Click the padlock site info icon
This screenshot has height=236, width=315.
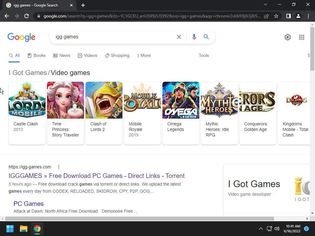pyautogui.click(x=39, y=16)
